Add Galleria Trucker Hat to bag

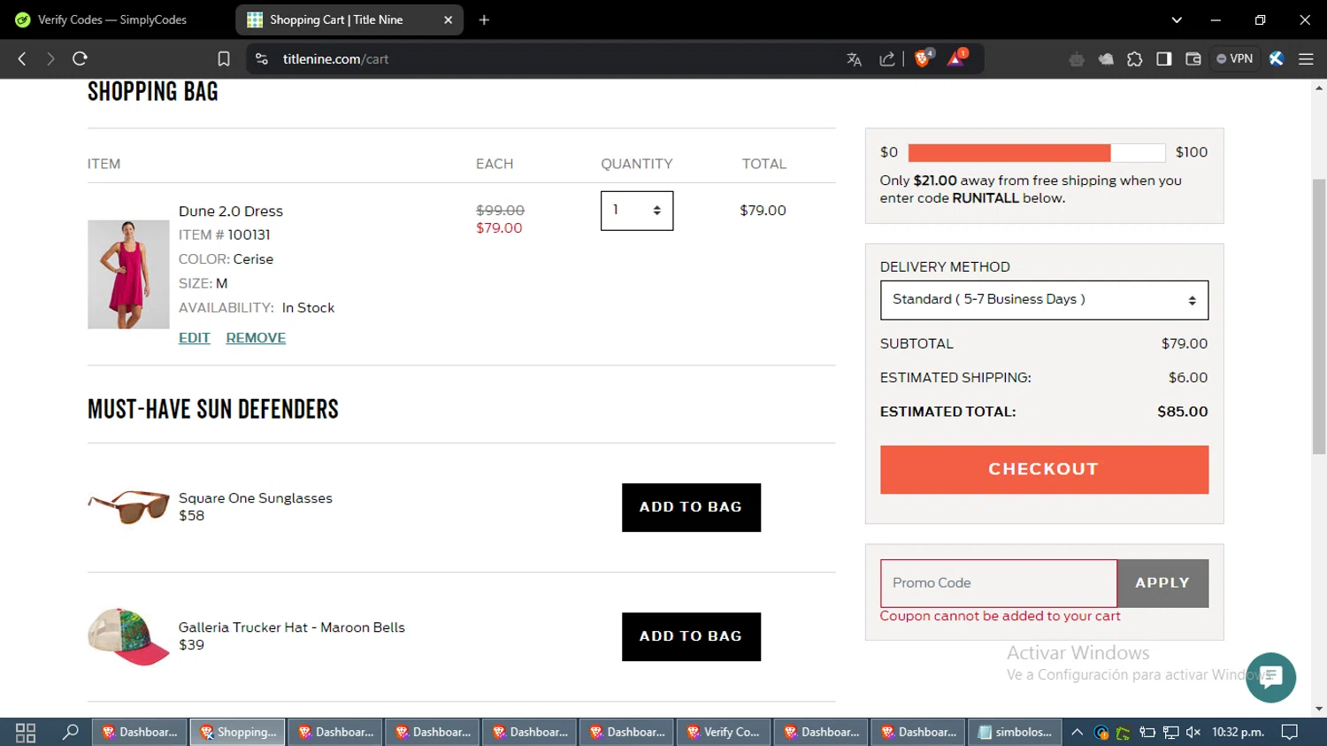tap(691, 636)
